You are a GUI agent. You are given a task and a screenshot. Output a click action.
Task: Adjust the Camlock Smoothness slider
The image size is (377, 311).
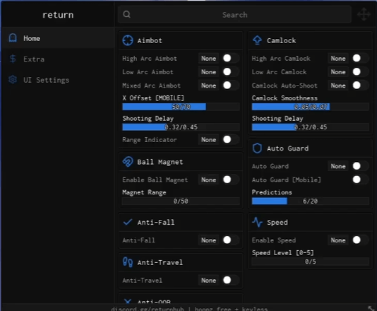[311, 107]
